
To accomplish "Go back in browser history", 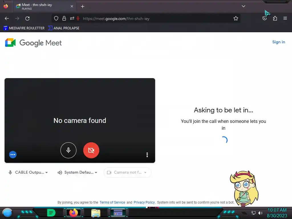I will (x=7, y=19).
